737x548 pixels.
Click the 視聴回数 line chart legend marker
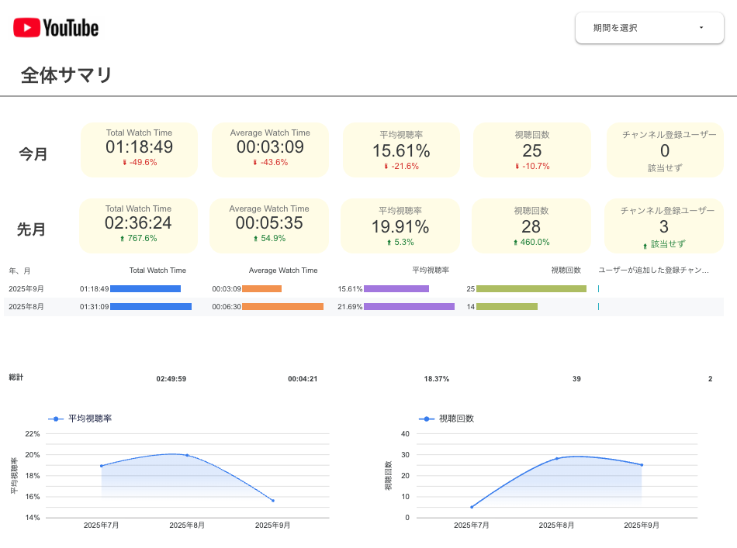click(427, 419)
